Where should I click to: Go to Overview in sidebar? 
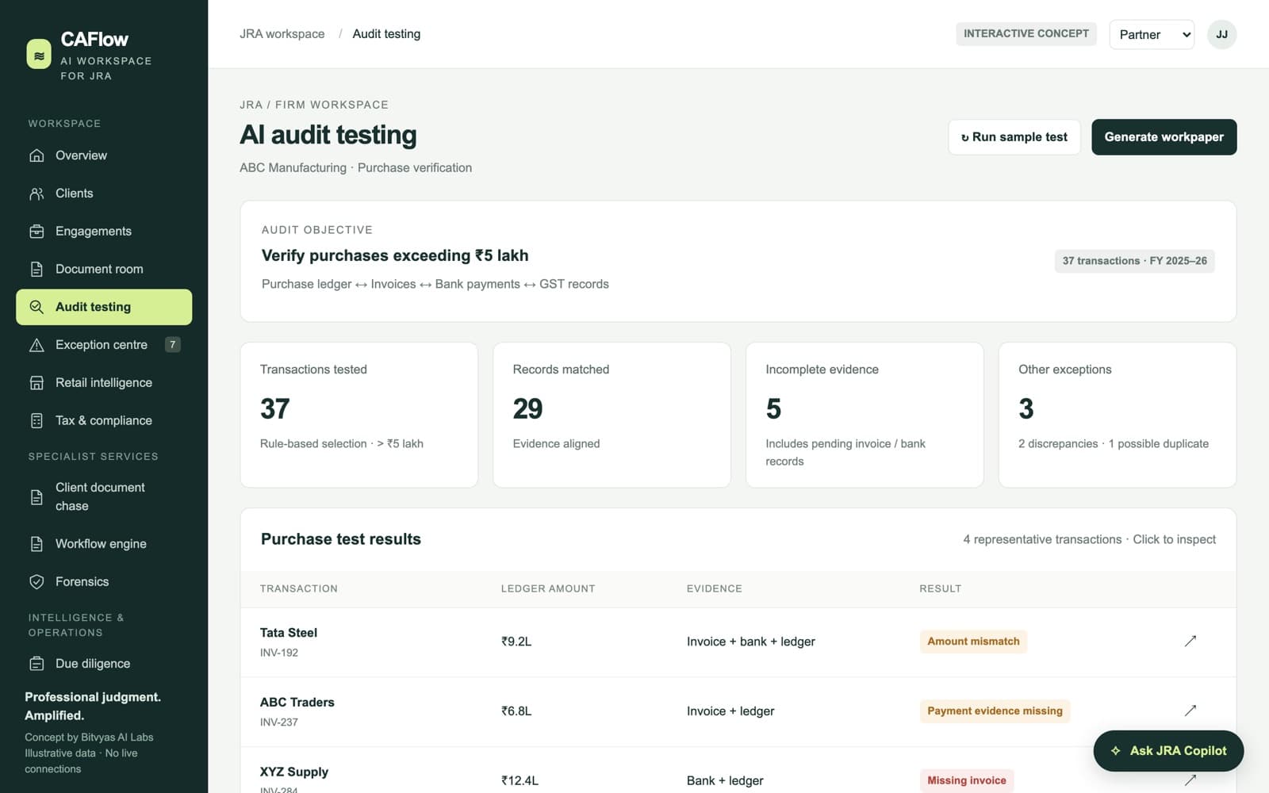pyautogui.click(x=104, y=155)
